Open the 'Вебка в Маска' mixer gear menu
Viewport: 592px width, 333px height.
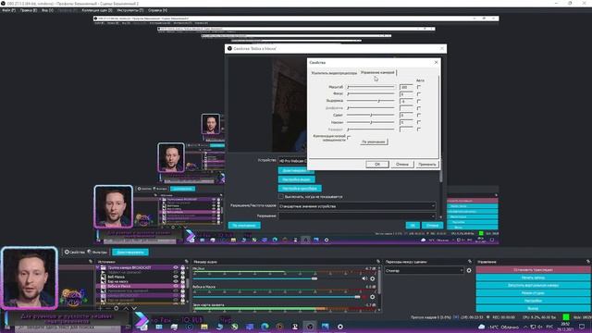(x=372, y=297)
